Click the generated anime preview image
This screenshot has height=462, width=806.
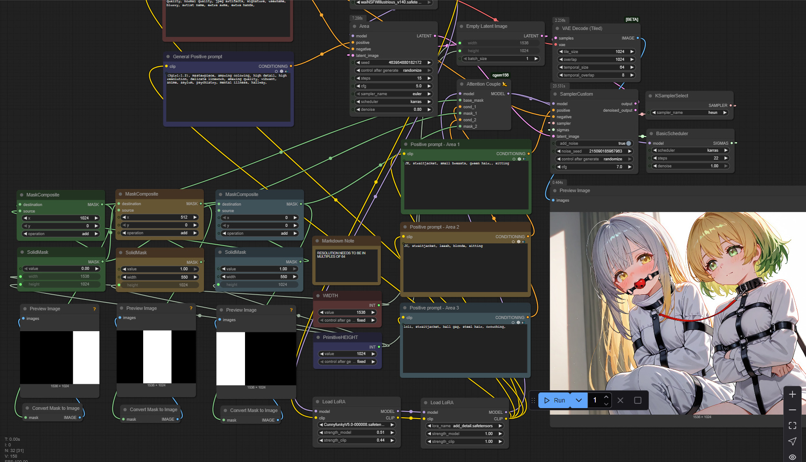click(x=678, y=313)
